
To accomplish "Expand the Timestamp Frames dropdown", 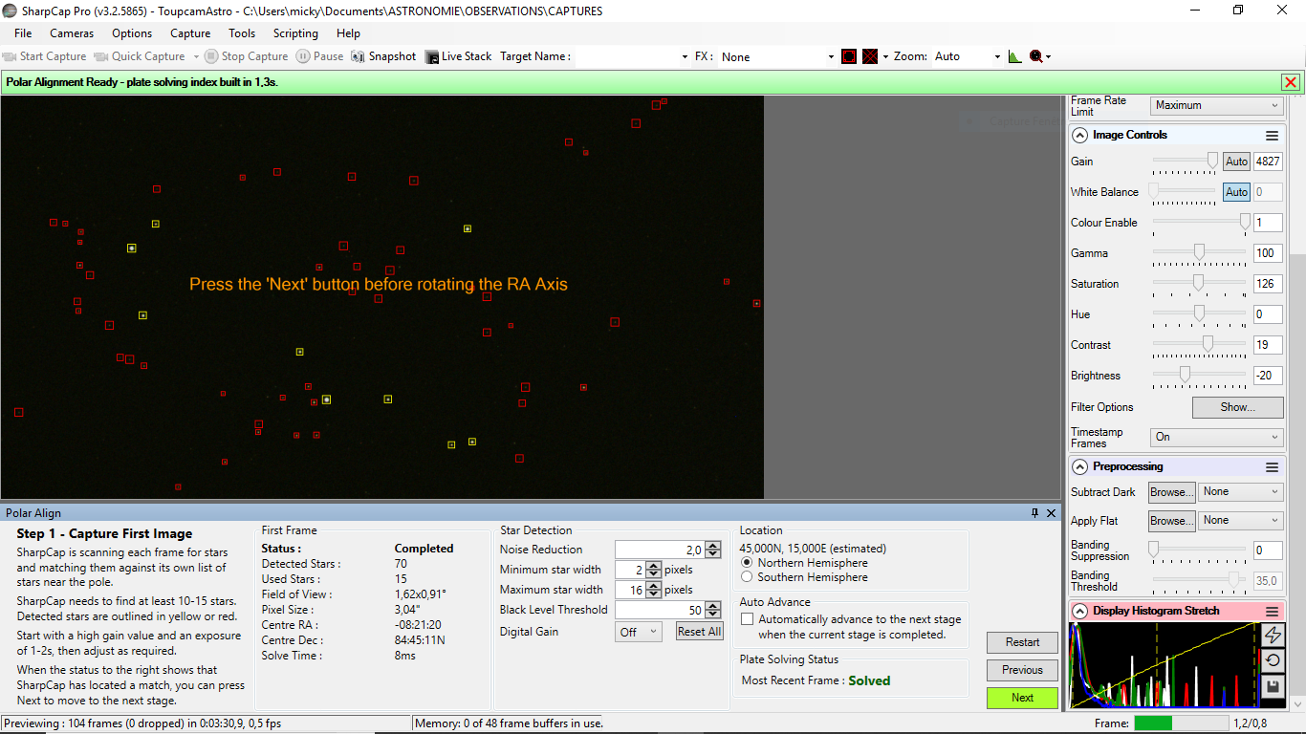I will [x=1216, y=437].
